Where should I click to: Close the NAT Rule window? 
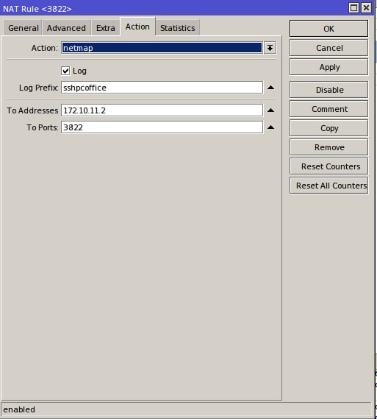pyautogui.click(x=366, y=8)
